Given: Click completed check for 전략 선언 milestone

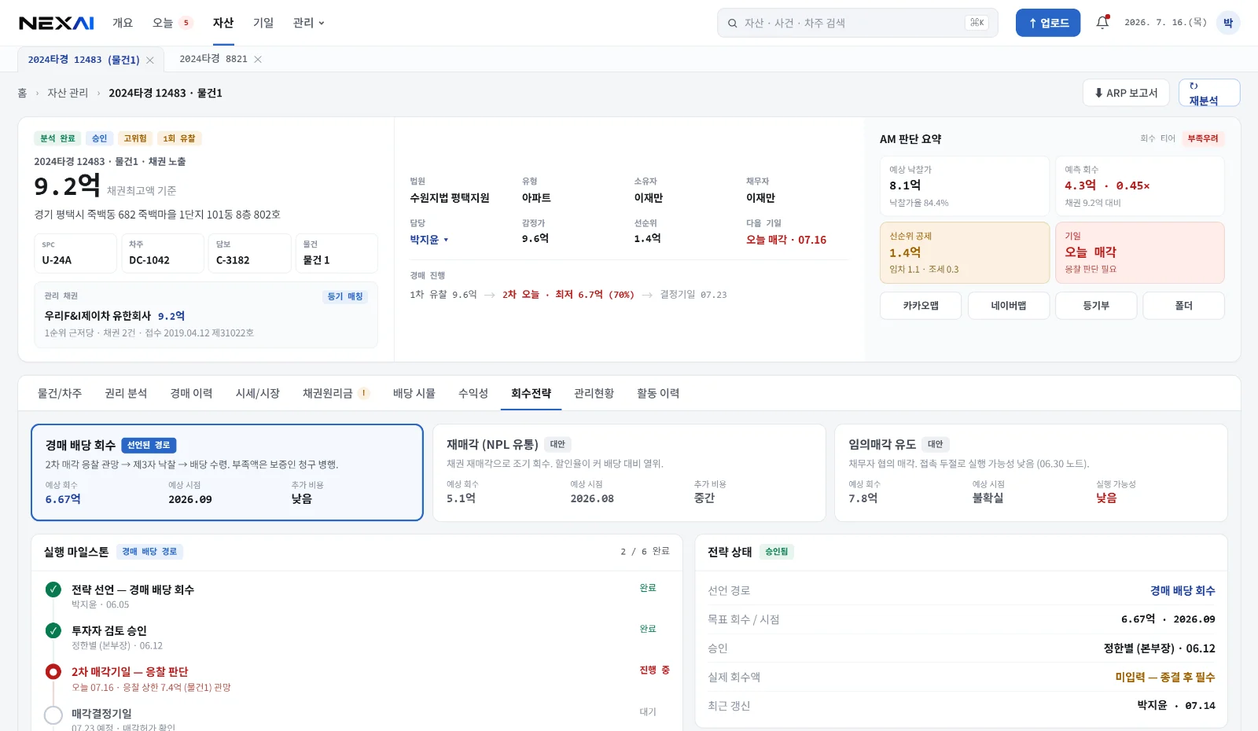Looking at the screenshot, I should (53, 590).
